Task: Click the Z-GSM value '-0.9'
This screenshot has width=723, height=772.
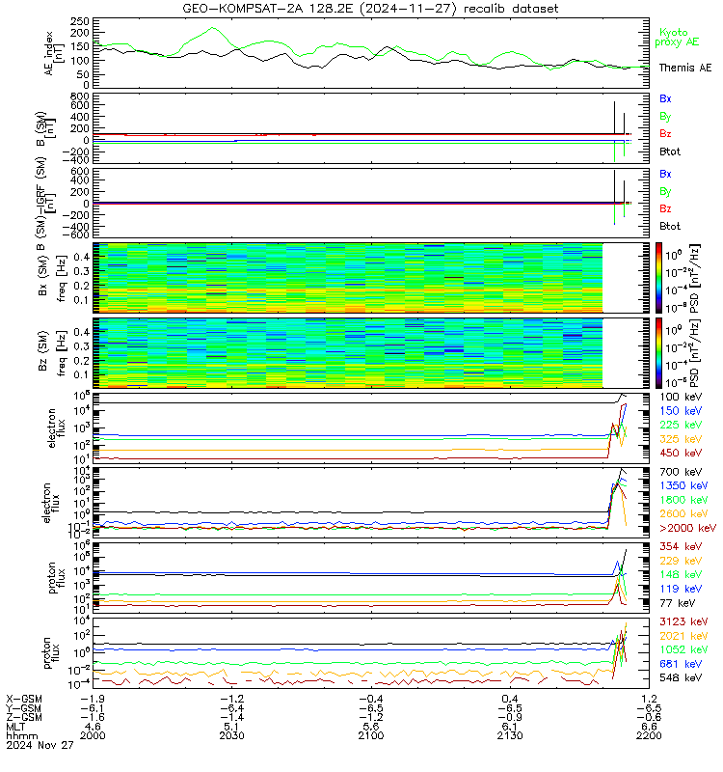Action: 510,717
